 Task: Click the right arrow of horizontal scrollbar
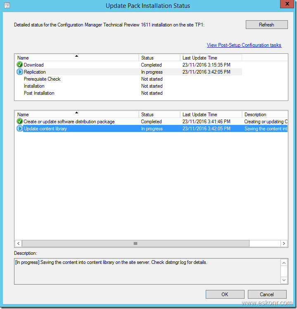284,243
